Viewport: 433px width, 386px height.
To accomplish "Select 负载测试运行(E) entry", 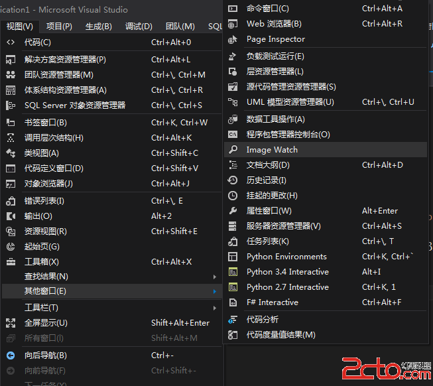I will 326,56.
